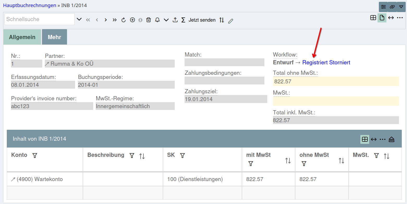Screen dimensions: 407x204
Task: Open the Hauptbuchrechnungen breadcrumb link
Action: point(30,5)
